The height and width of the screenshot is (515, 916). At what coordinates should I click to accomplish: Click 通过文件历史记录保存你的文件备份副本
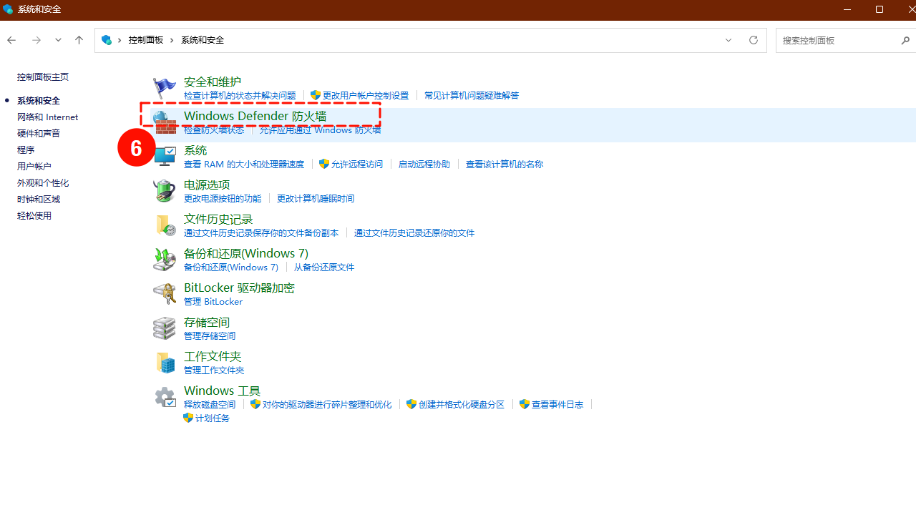[261, 232]
